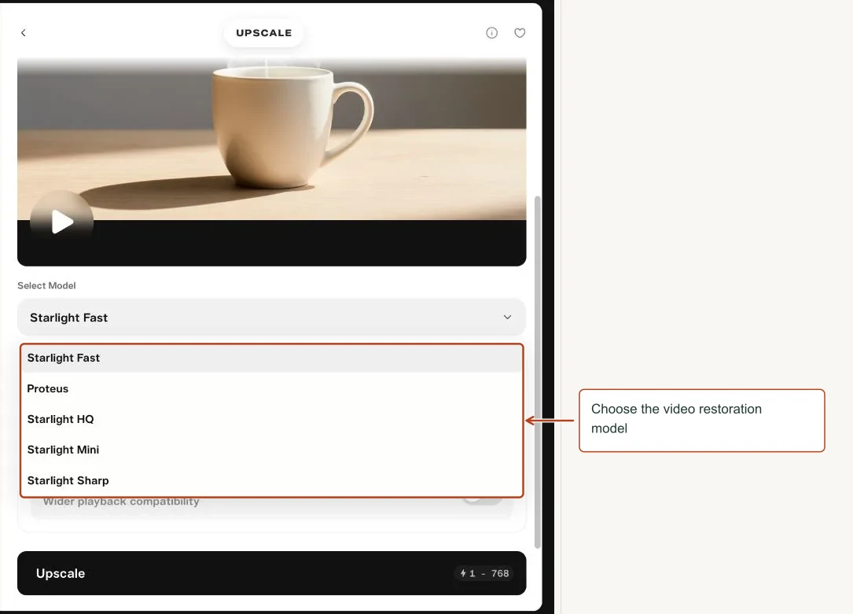Play the coffee mug video
This screenshot has height=614, width=853.
(x=62, y=222)
